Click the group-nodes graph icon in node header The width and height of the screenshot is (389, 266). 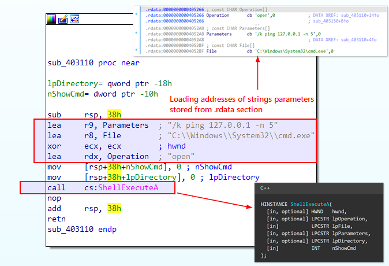pyautogui.click(x=74, y=19)
